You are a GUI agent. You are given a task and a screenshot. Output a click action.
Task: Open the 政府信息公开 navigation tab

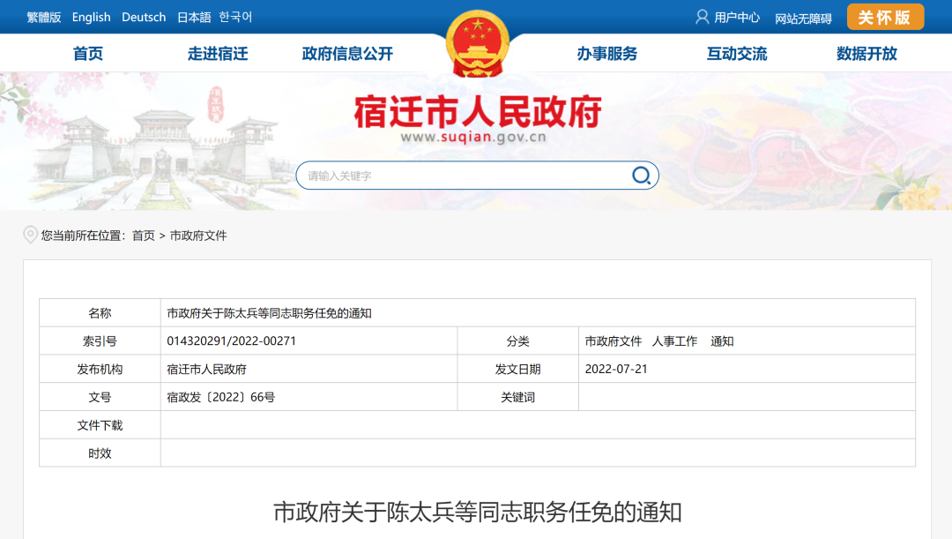[x=347, y=54]
